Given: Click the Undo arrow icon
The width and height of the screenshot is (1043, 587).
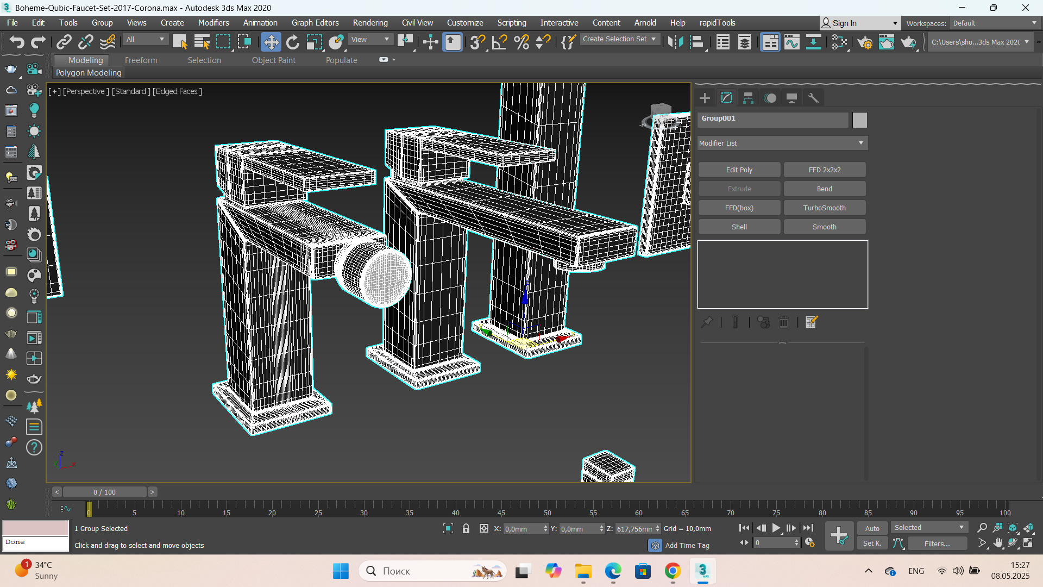Looking at the screenshot, I should pyautogui.click(x=16, y=42).
